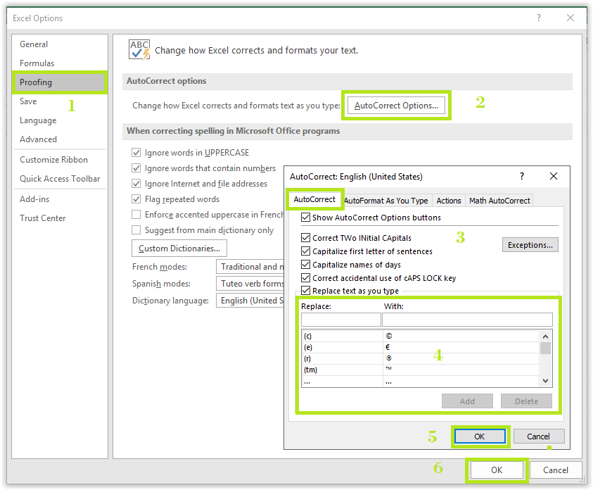Switch to the AutoCorrect tab
Viewport: 593px width, 490px height.
pyautogui.click(x=314, y=199)
